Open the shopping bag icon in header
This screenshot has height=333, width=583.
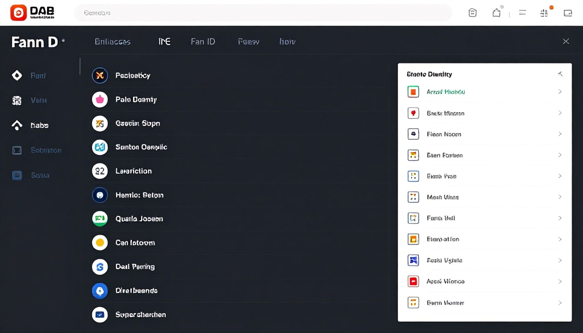496,13
